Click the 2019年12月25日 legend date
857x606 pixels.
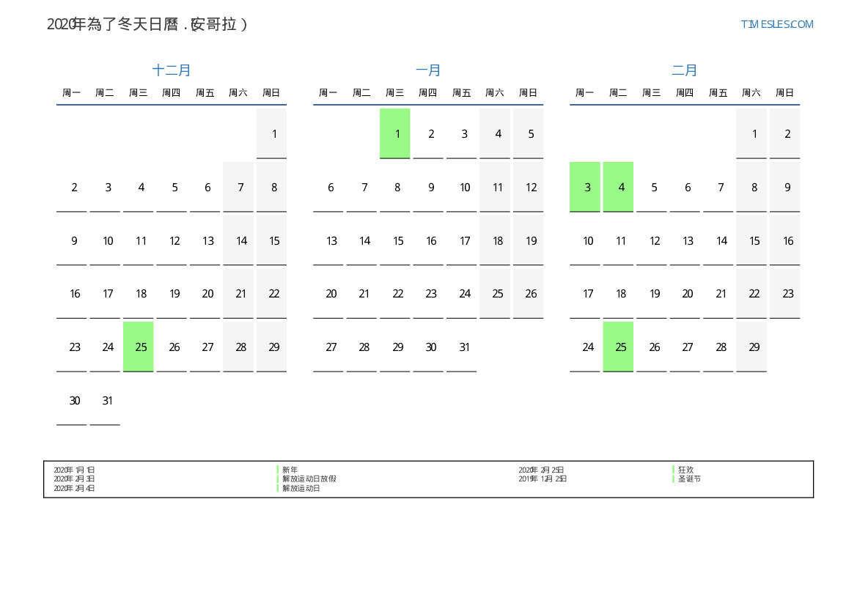point(542,478)
